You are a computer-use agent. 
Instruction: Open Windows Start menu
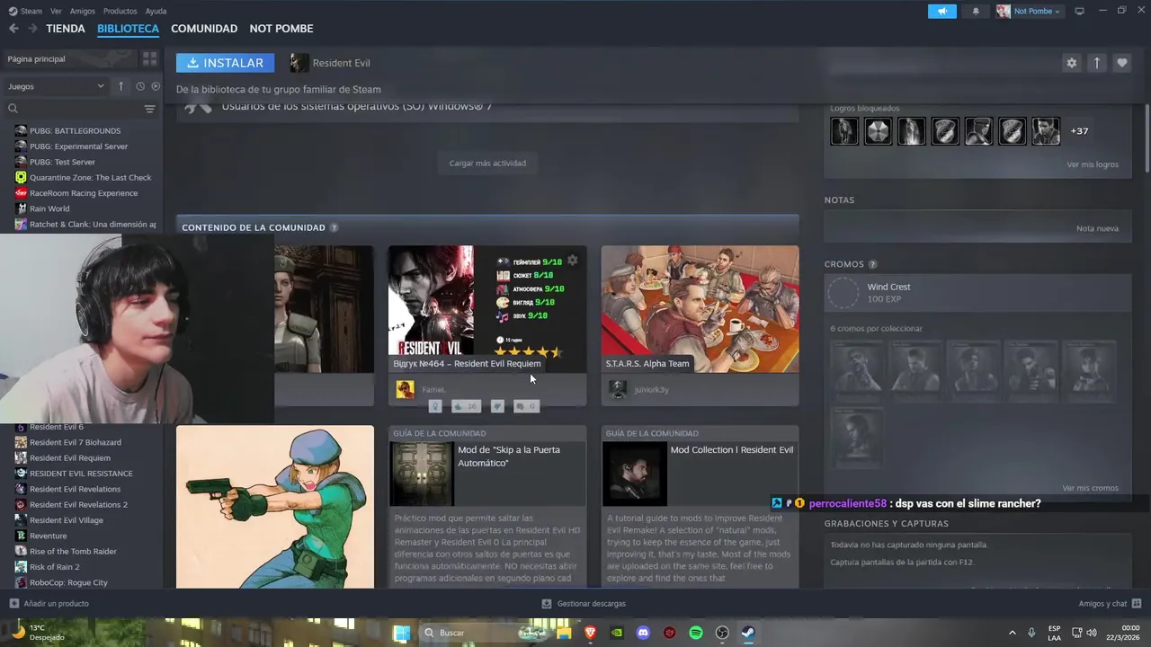[402, 633]
